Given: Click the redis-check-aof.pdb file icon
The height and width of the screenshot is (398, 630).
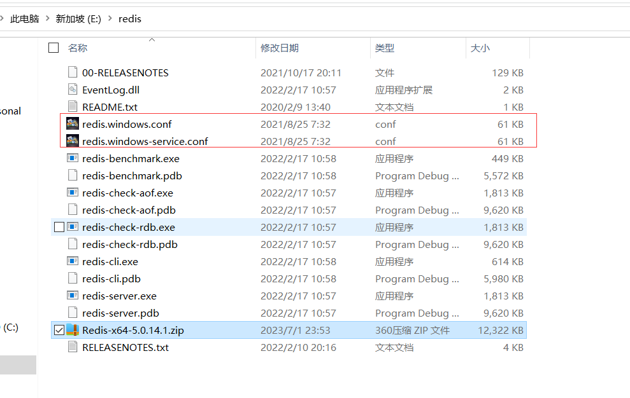Looking at the screenshot, I should point(73,209).
